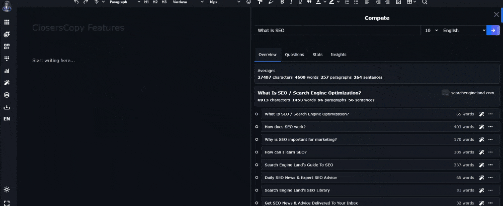
Task: Click 'Start writing here...' editor area
Action: tap(54, 61)
